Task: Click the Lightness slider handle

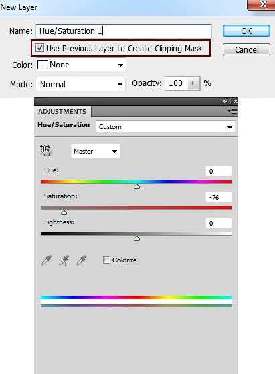Action: (x=136, y=238)
